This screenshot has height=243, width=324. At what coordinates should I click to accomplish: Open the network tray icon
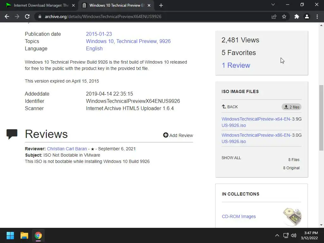[286, 235]
